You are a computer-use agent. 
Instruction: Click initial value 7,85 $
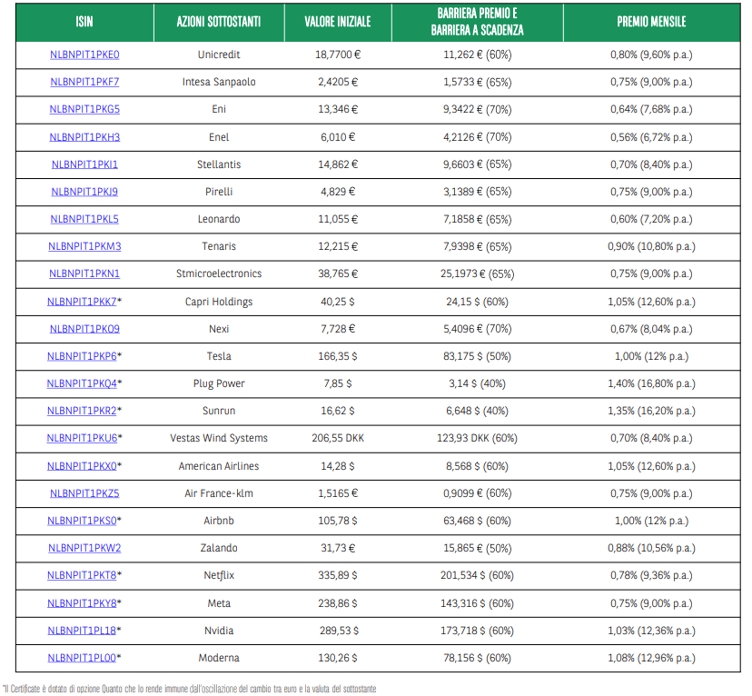click(338, 383)
